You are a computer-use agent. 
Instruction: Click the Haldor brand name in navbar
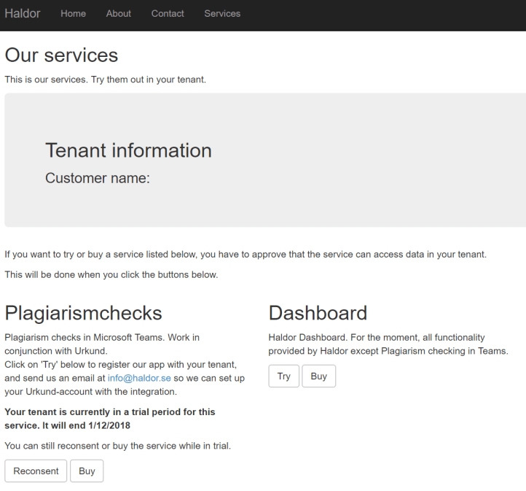tap(23, 13)
